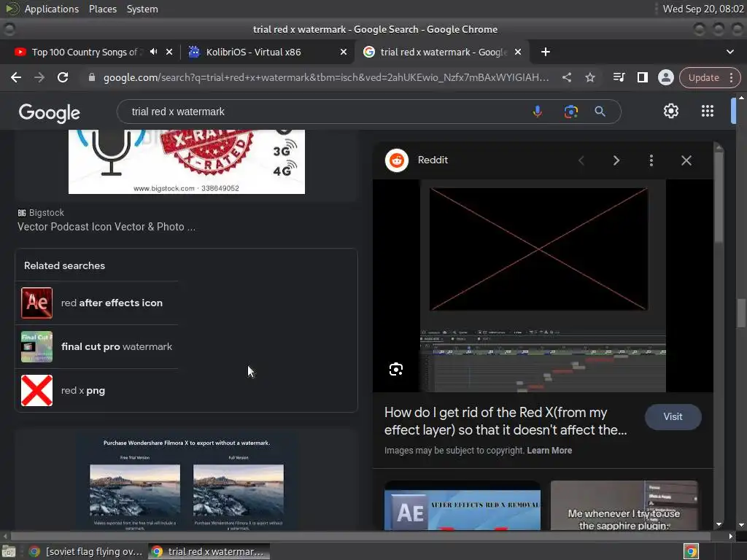Toggle the Chrome side panel icon

(x=642, y=77)
